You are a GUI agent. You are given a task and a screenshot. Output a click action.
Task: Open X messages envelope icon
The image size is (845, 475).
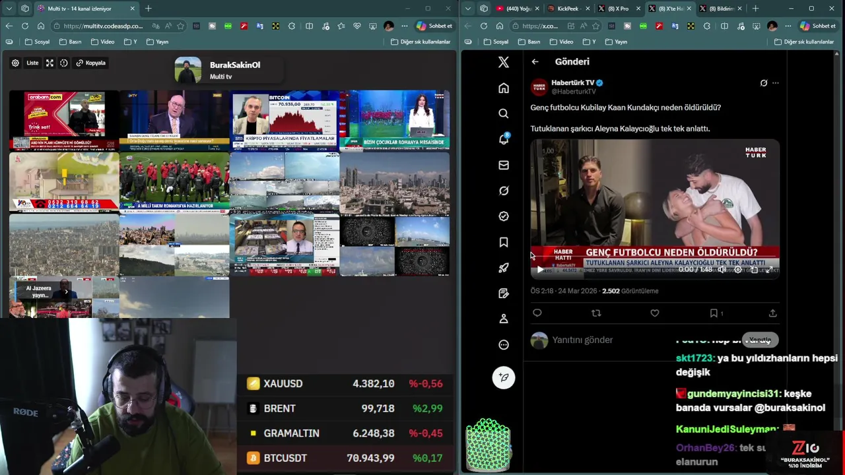coord(504,165)
